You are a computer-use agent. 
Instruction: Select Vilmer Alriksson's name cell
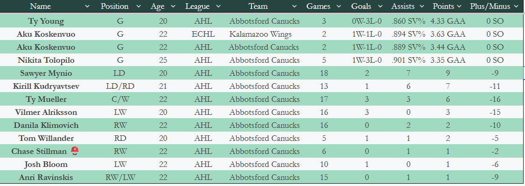[x=46, y=112]
